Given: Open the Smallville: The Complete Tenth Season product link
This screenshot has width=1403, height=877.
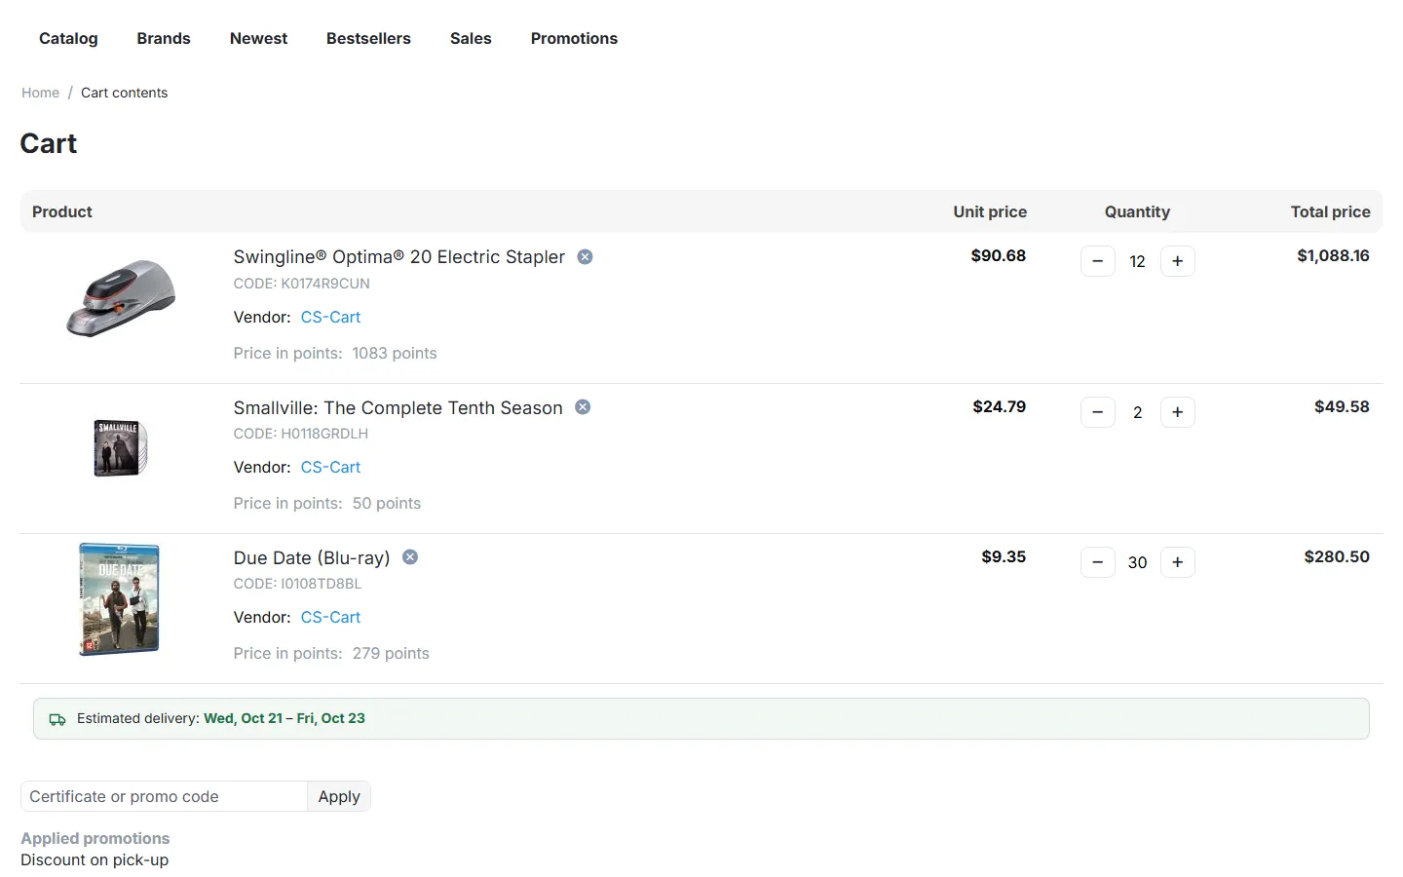Looking at the screenshot, I should pyautogui.click(x=398, y=407).
